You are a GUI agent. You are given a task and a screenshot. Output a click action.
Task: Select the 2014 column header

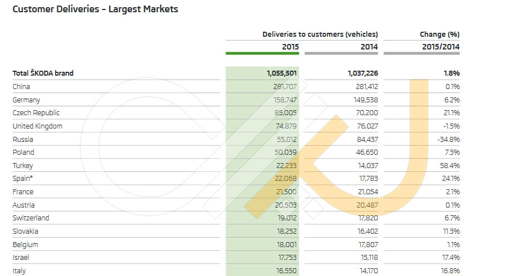click(x=369, y=47)
